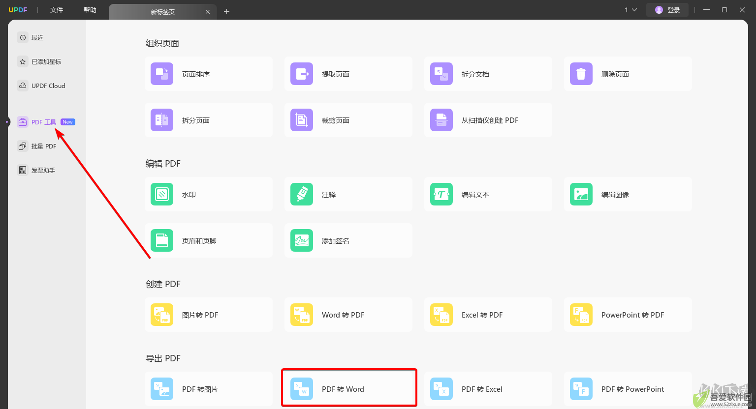Screen dimensions: 756x409
Task: Click the Excel to PDF icon
Action: (x=441, y=315)
